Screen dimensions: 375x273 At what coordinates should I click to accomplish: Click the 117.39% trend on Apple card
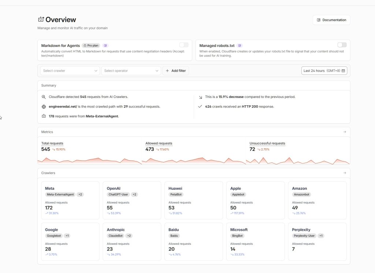tap(237, 213)
